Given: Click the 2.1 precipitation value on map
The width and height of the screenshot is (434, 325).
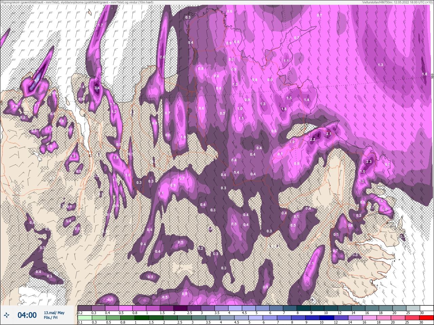Looking at the screenshot, I should pos(329,134).
